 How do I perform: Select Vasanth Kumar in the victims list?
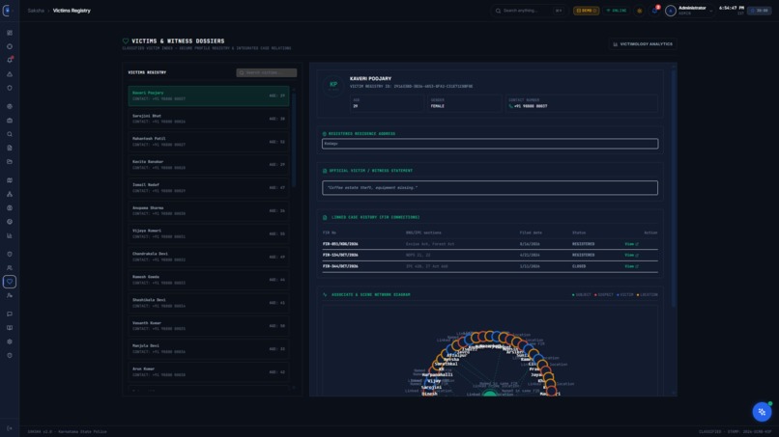[x=209, y=326]
